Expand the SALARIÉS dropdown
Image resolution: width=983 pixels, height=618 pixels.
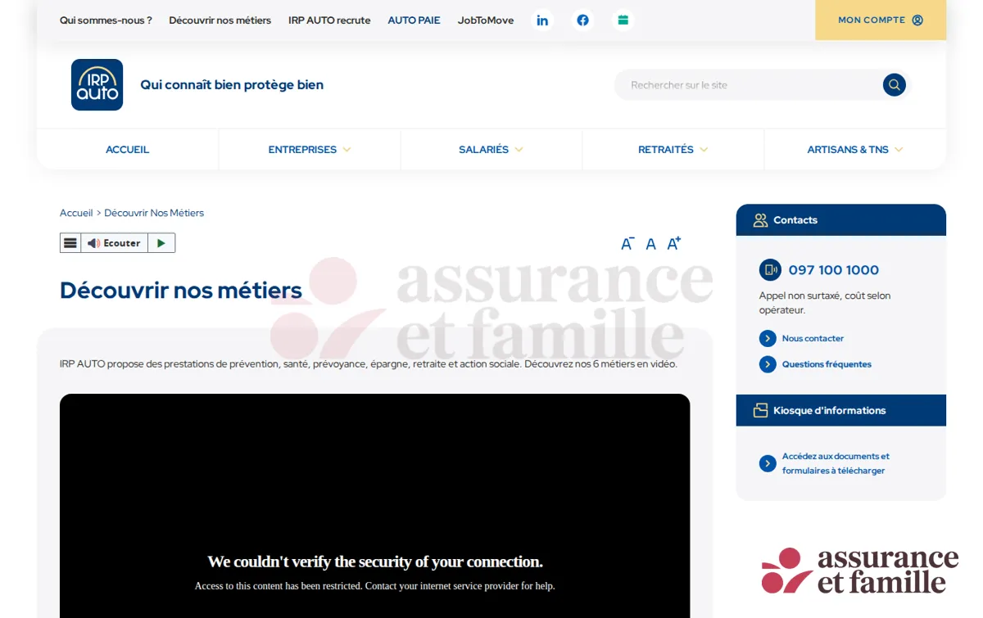click(491, 150)
